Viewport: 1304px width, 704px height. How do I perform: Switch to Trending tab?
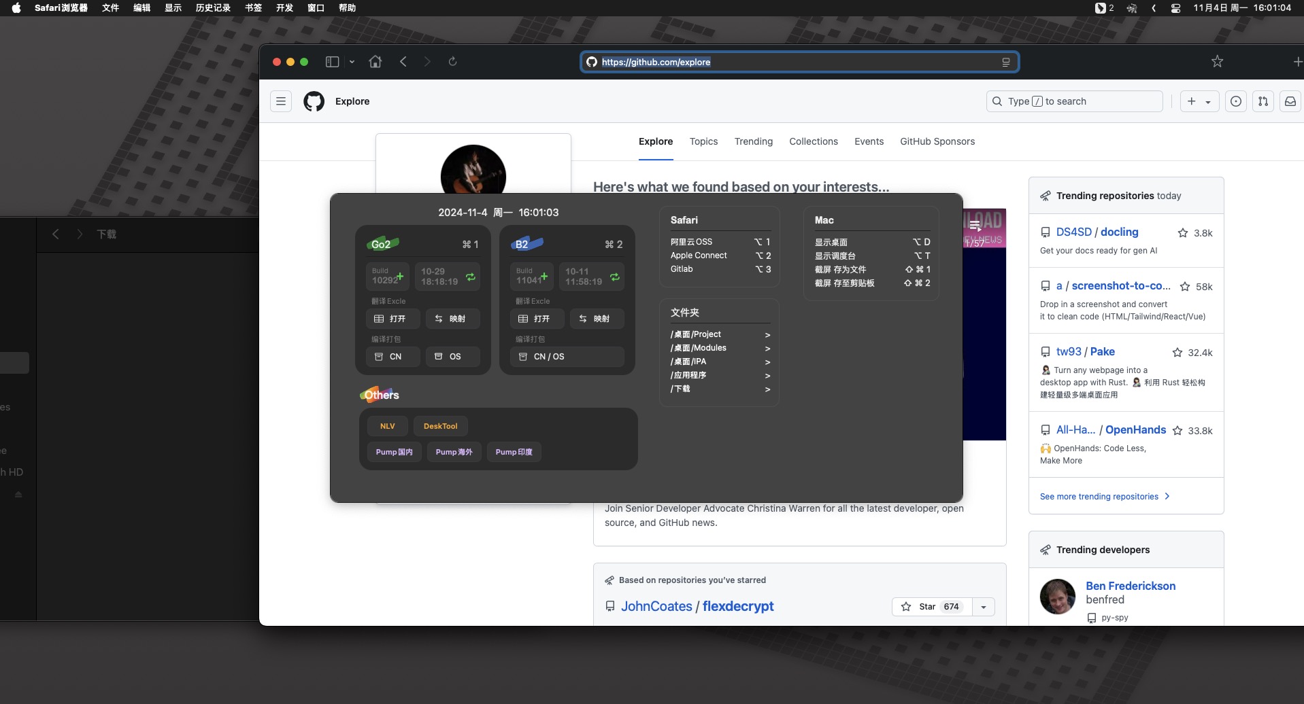(x=753, y=141)
